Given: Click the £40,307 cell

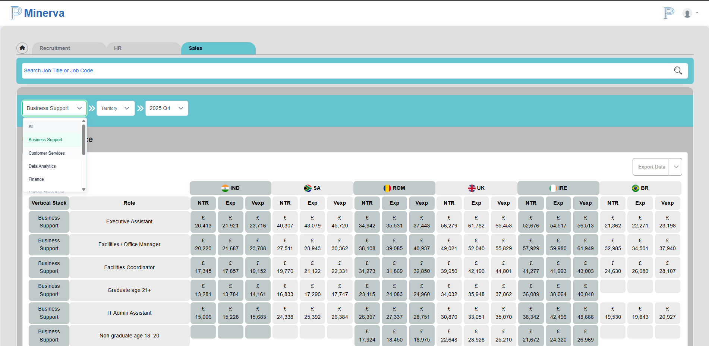Looking at the screenshot, I should click(x=285, y=221).
